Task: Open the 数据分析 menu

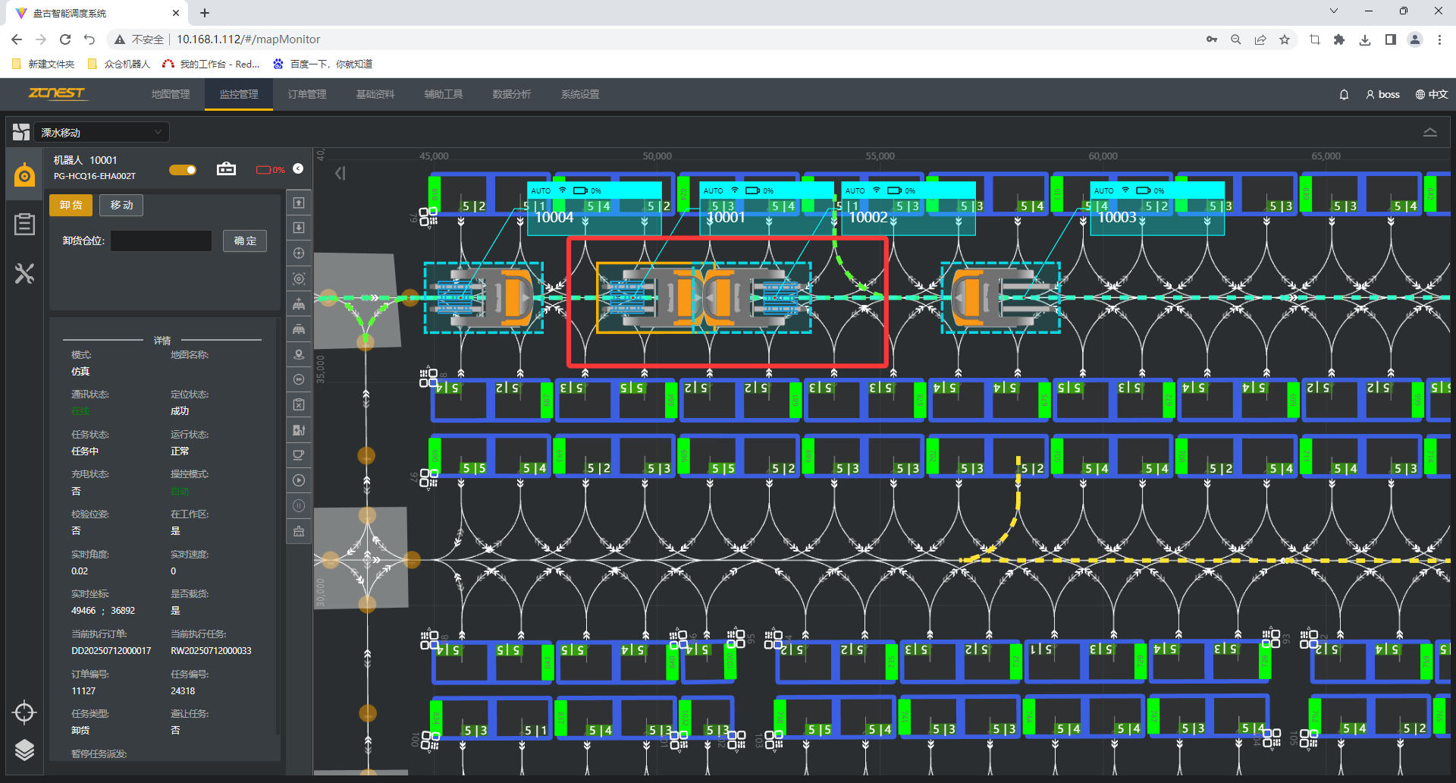Action: [512, 95]
